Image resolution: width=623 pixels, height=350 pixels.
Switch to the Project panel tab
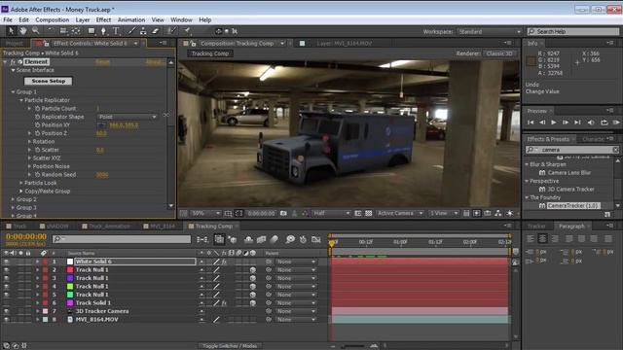15,43
